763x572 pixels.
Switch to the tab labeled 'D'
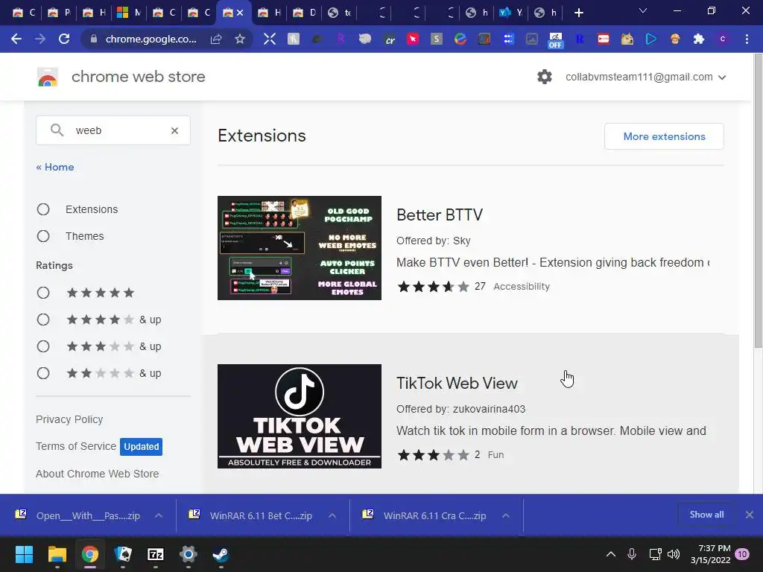(x=304, y=13)
